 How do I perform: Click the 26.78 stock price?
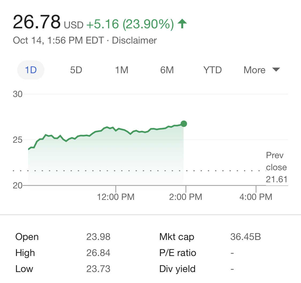pos(37,22)
